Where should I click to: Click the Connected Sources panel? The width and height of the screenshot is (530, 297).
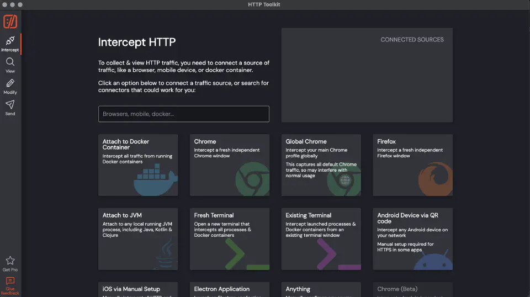pyautogui.click(x=367, y=75)
